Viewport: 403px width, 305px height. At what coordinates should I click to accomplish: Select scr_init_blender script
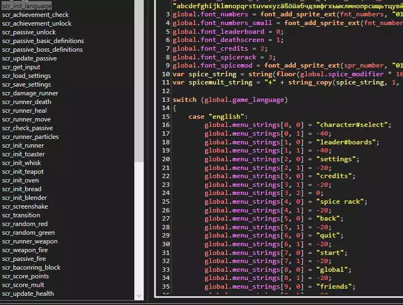click(24, 198)
